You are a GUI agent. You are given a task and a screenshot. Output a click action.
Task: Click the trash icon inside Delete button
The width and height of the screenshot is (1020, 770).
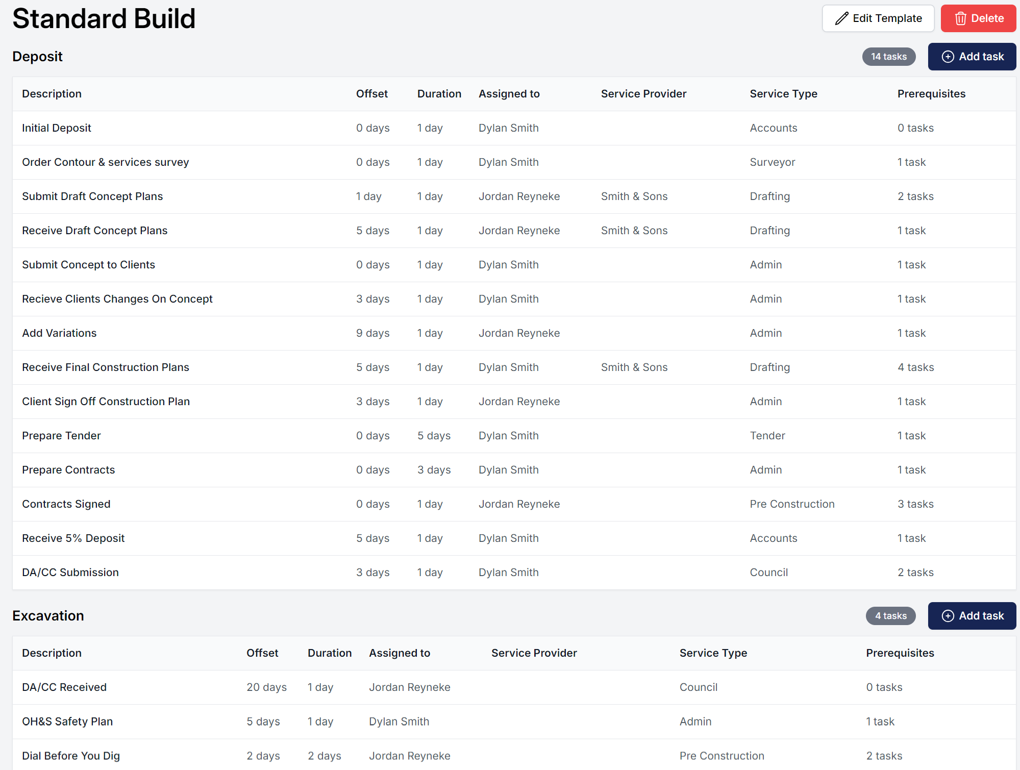coord(961,18)
